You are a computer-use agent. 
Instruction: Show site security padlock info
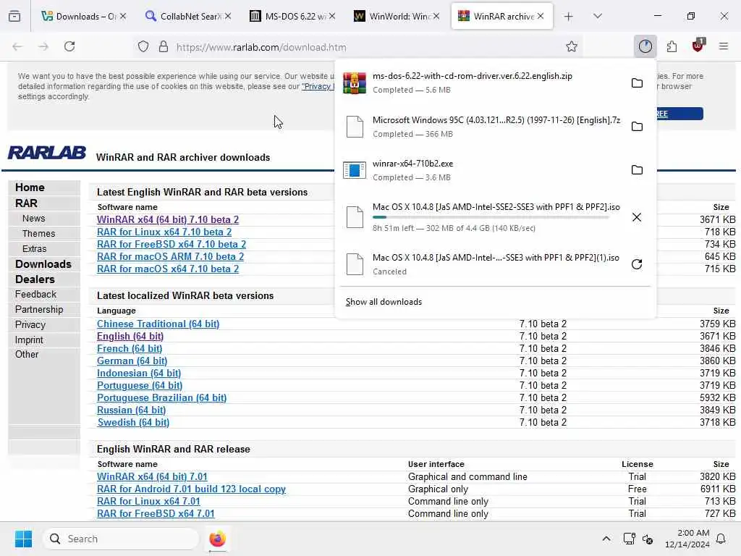click(164, 46)
